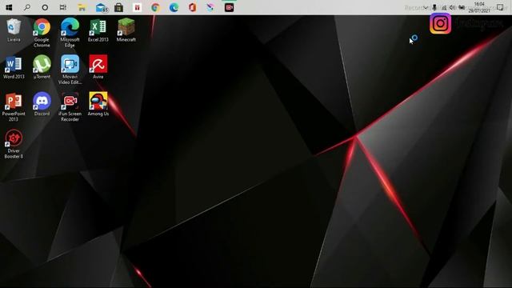Viewport: 512px width, 288px height.
Task: Select the uTorrent desktop shortcut
Action: 42,67
